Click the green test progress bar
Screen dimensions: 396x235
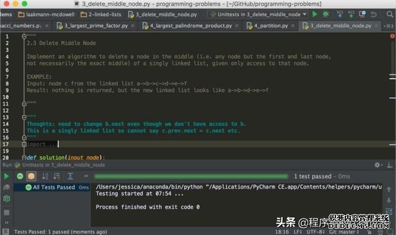(x=191, y=176)
